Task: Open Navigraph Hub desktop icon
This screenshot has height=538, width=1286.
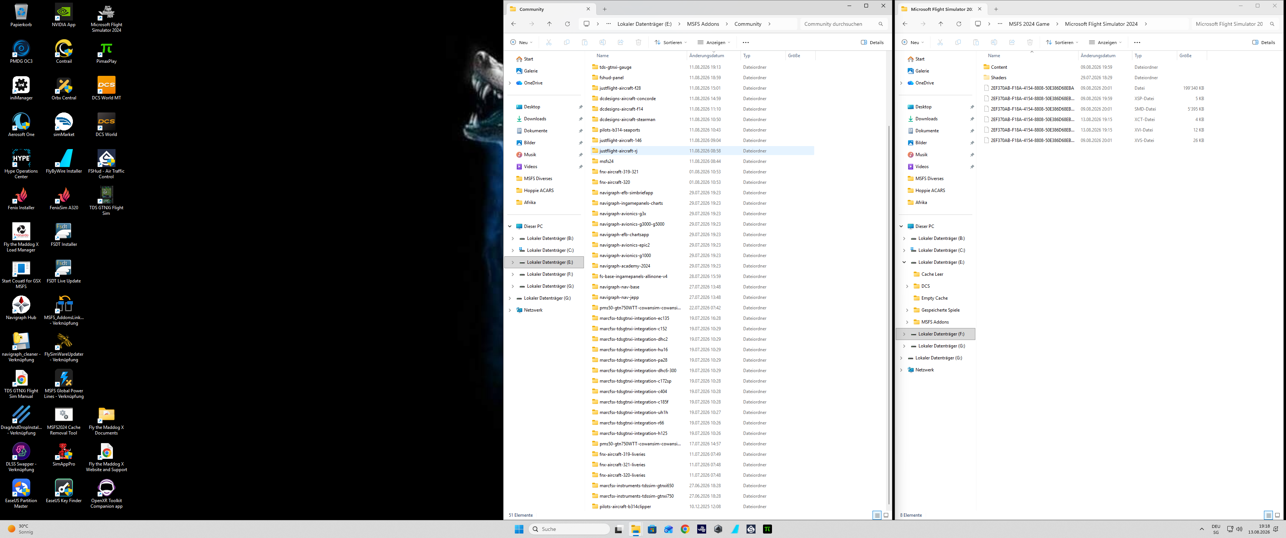Action: [21, 308]
